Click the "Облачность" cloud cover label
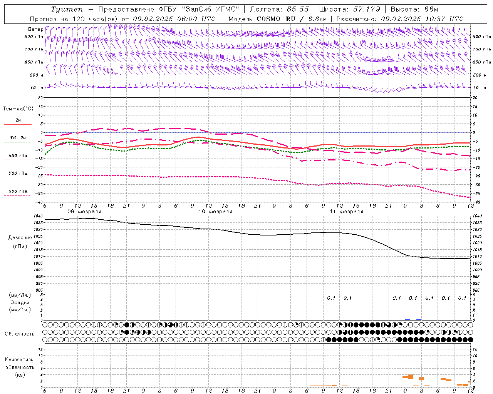The height and width of the screenshot is (394, 493). pos(20,334)
